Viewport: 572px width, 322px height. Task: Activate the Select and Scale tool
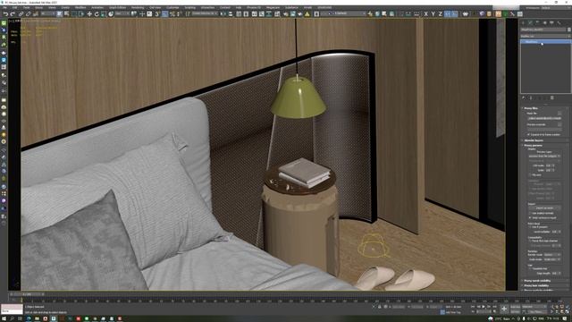(x=104, y=14)
